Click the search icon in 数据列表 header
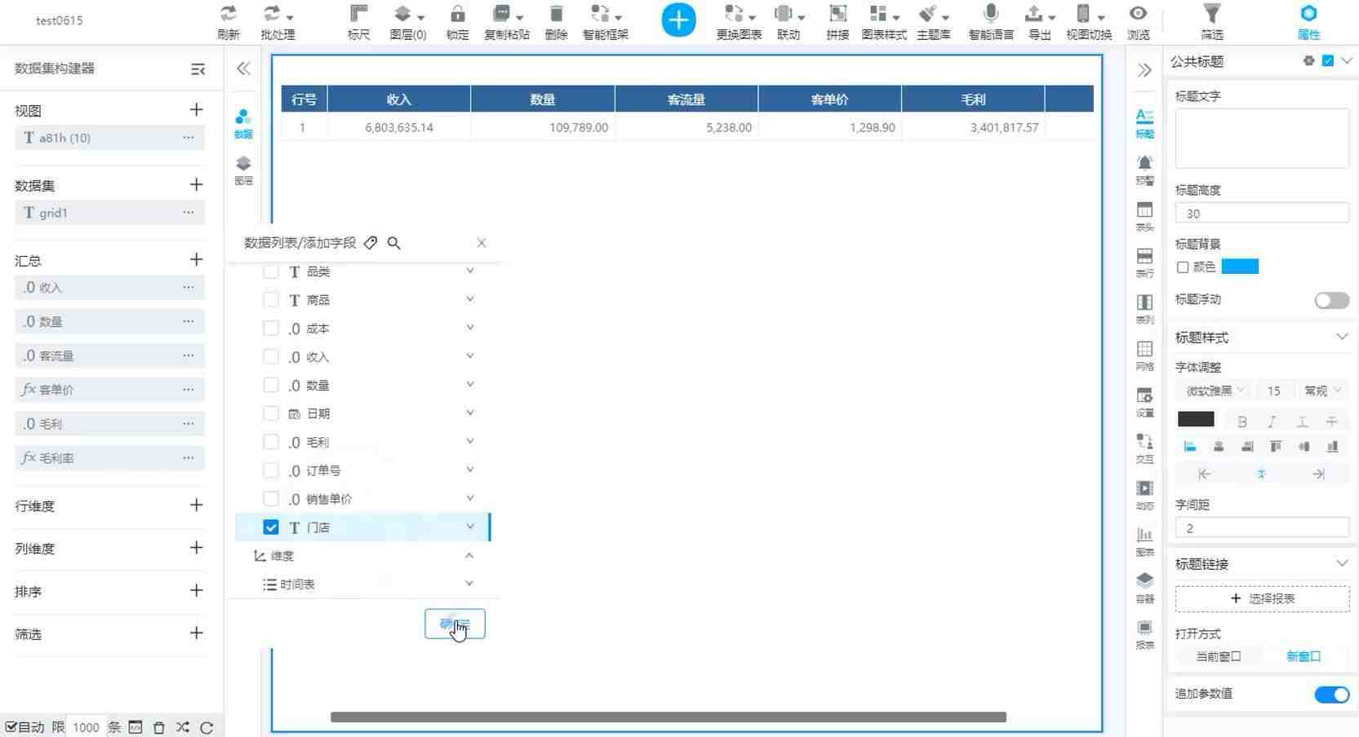 click(394, 243)
